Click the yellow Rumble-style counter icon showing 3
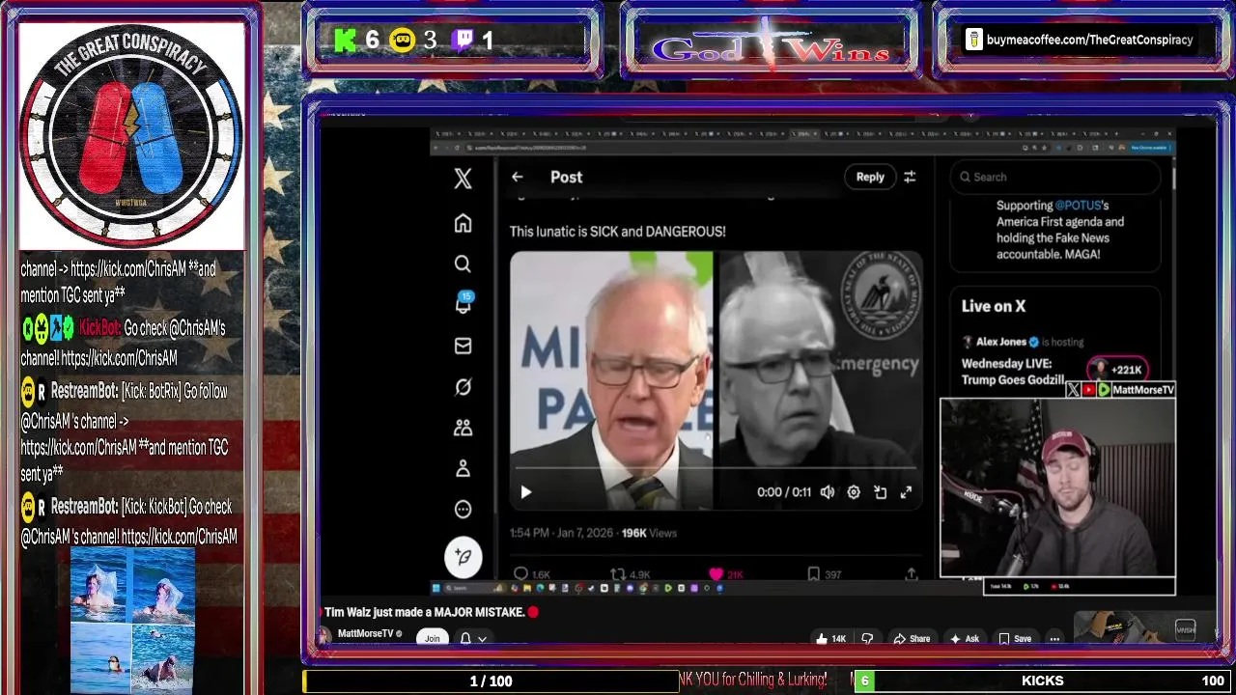The width and height of the screenshot is (1236, 695). point(403,40)
